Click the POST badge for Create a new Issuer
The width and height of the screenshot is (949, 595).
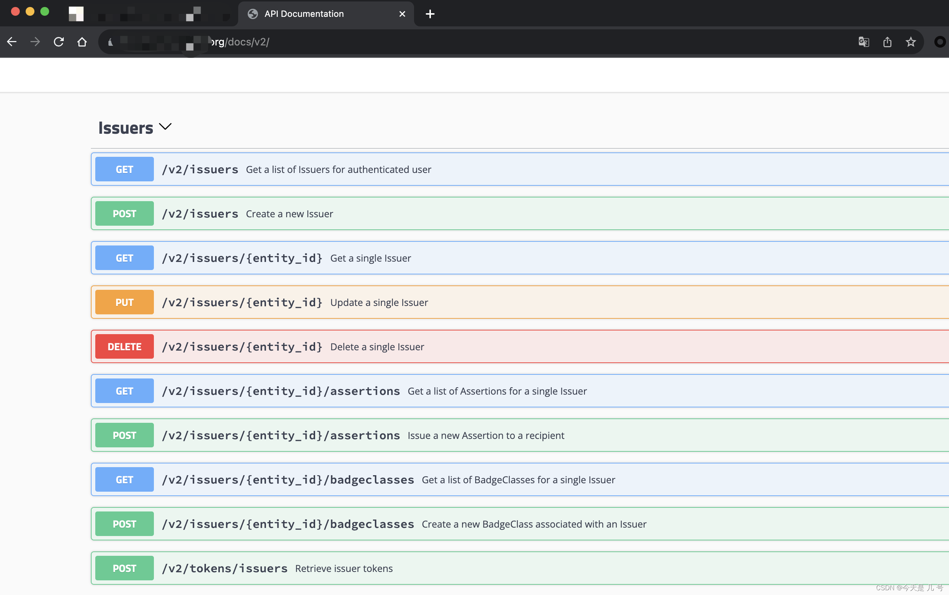click(x=124, y=214)
